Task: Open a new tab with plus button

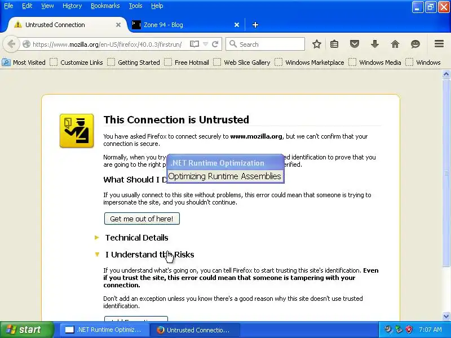Action: click(x=255, y=25)
